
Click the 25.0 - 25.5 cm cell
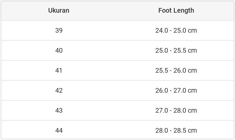(176, 50)
